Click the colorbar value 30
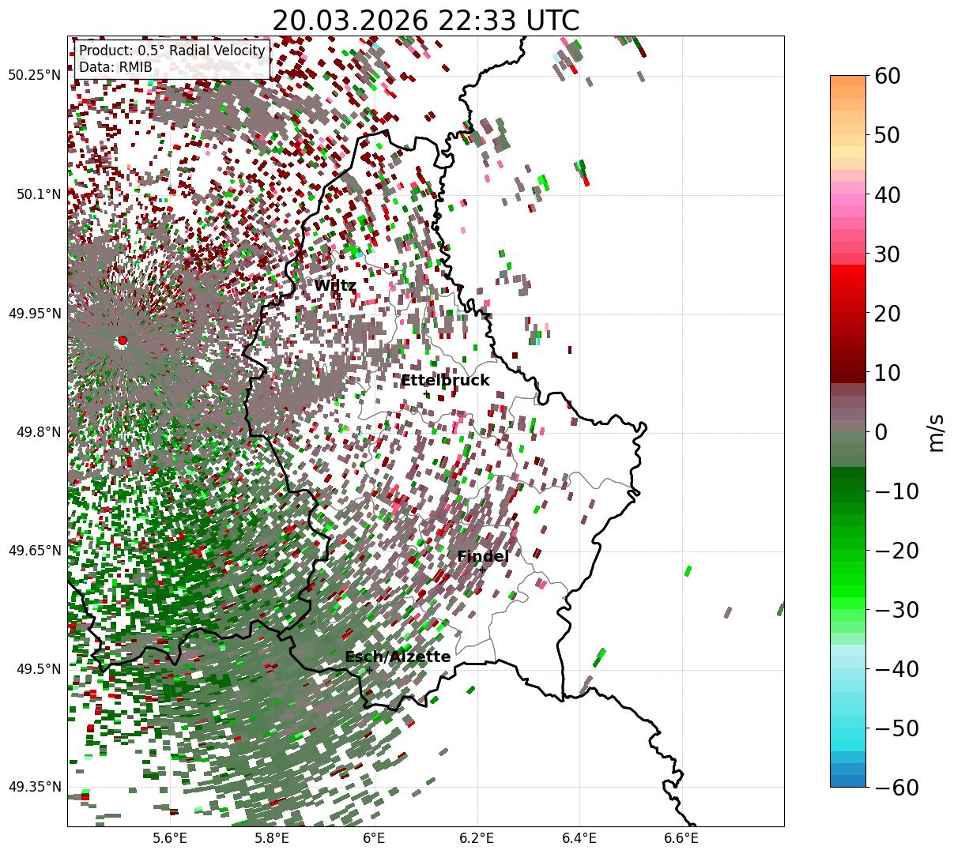Viewport: 954px width, 854px height. (x=887, y=254)
